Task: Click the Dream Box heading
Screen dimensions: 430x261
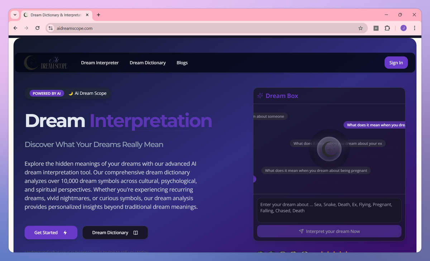Action: click(282, 96)
